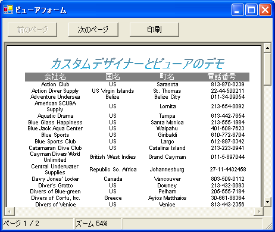Click the town Sarasota

coord(167,84)
